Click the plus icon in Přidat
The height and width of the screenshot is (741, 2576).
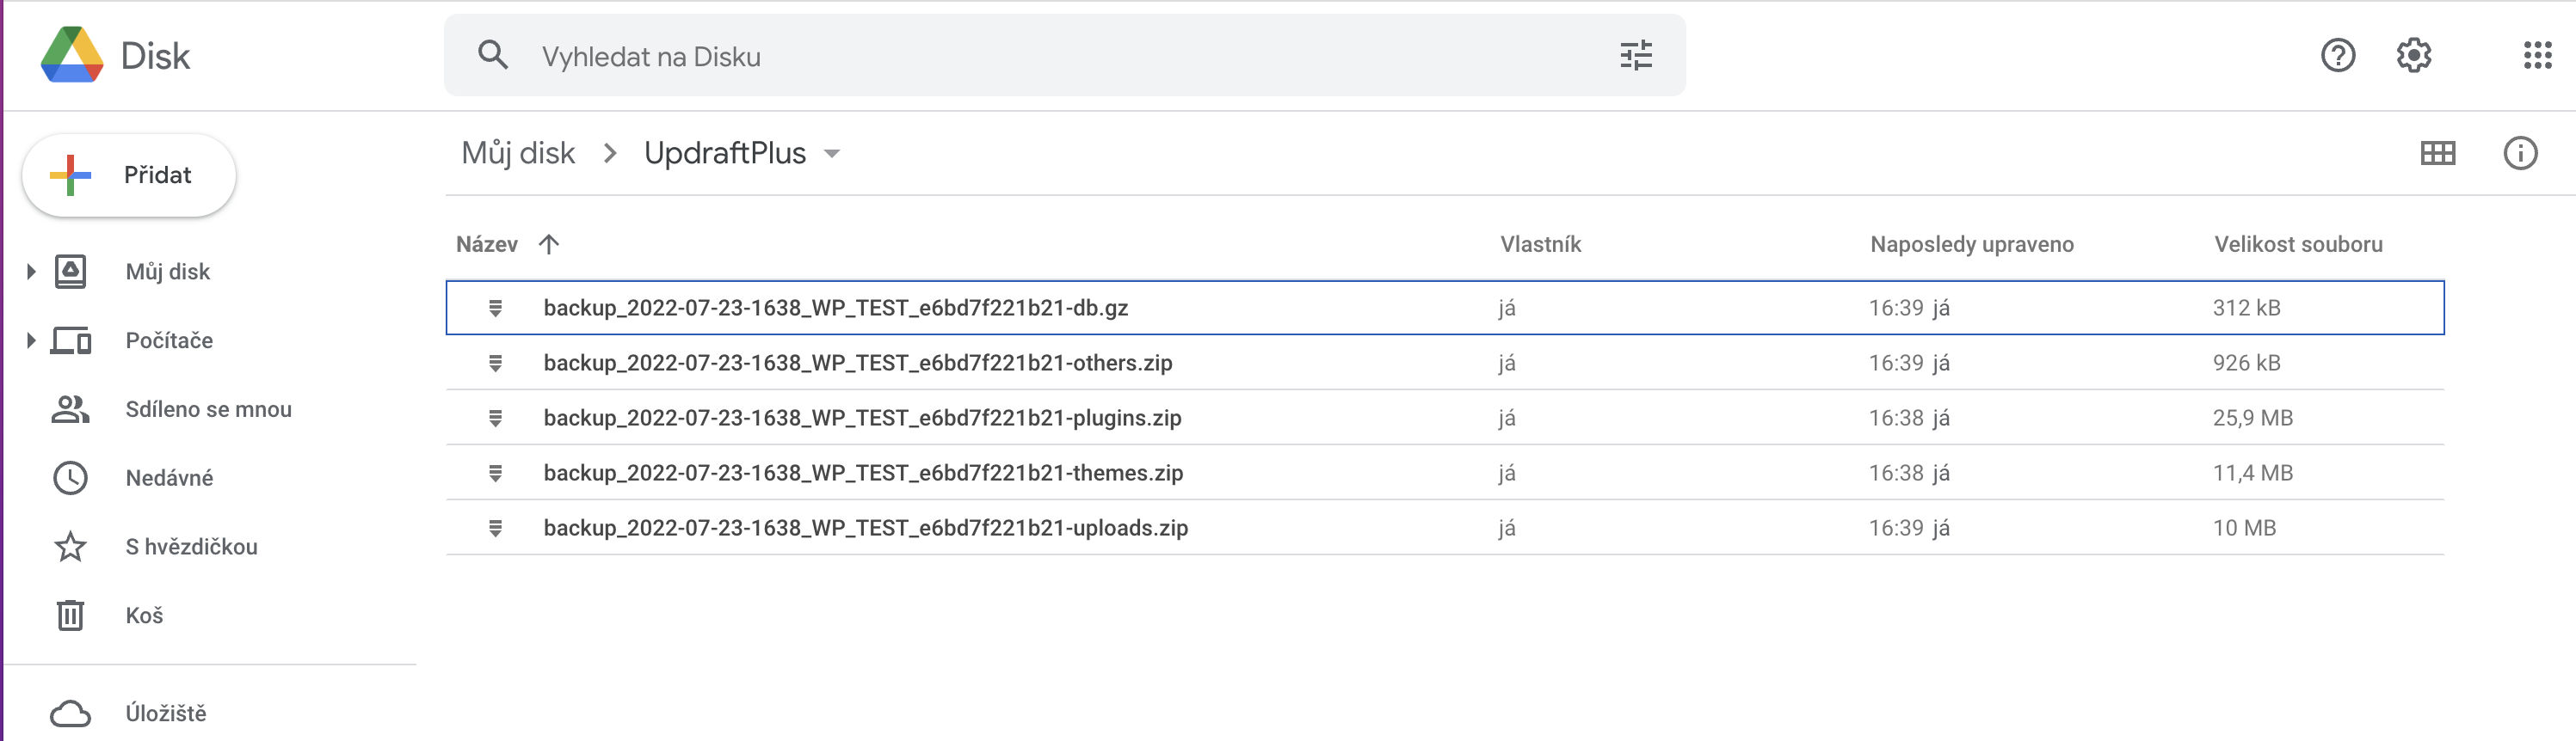pos(70,175)
